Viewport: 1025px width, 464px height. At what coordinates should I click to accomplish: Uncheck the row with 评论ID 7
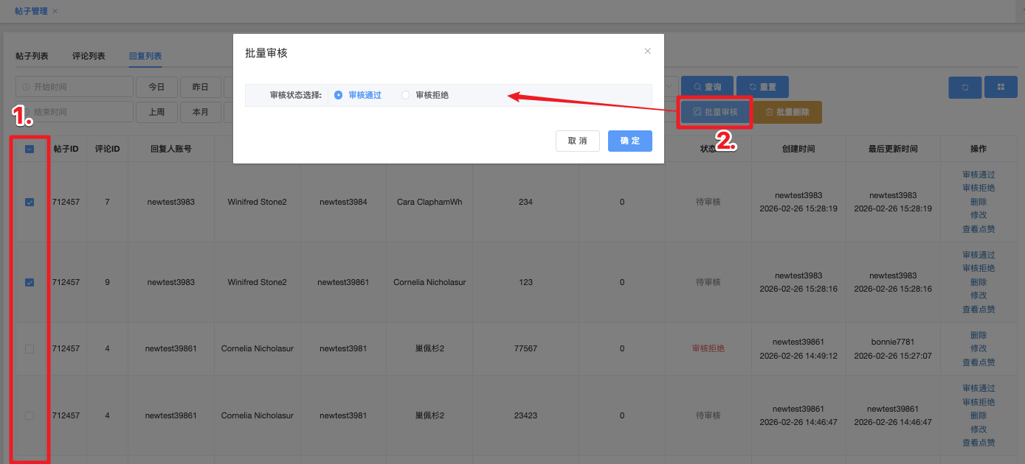click(x=30, y=202)
